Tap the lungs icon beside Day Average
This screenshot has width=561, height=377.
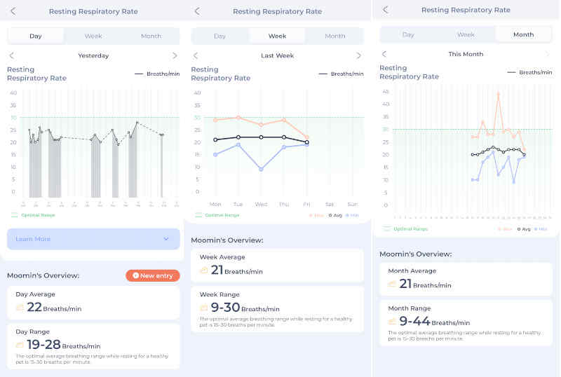20,308
